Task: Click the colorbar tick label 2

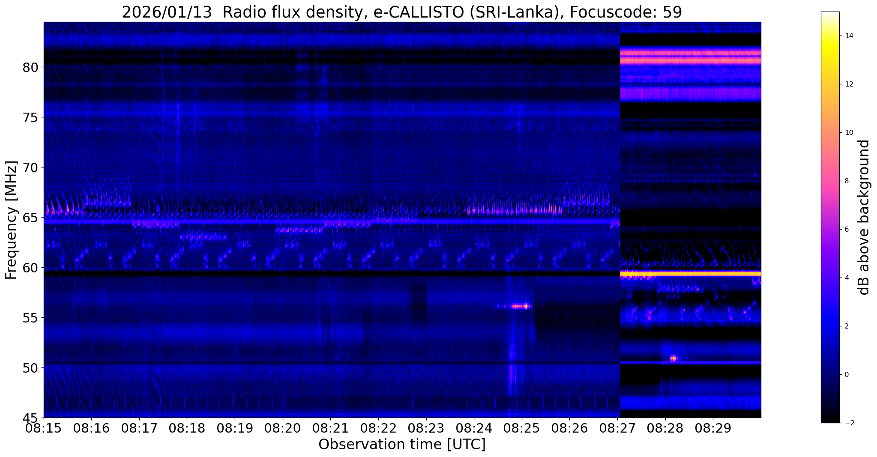Action: [846, 326]
